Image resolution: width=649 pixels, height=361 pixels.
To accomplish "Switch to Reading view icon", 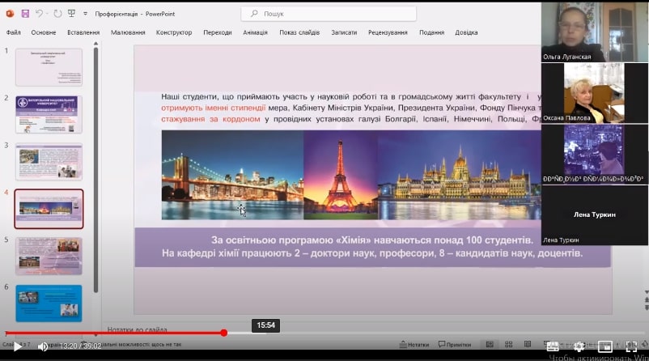I will (528, 345).
